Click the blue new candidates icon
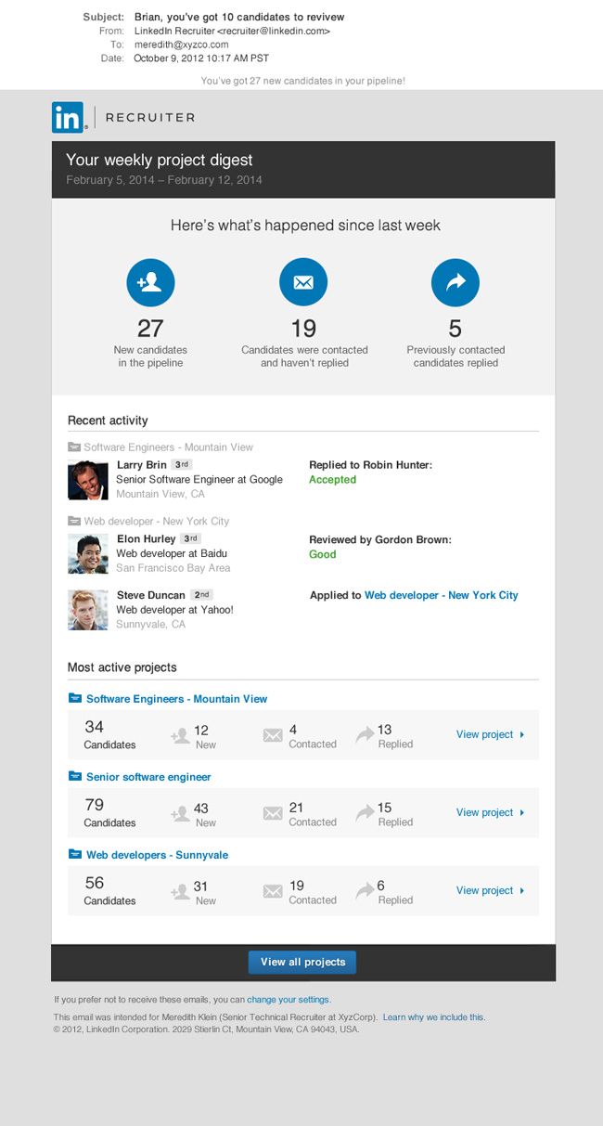The height and width of the screenshot is (1126, 603). click(150, 283)
